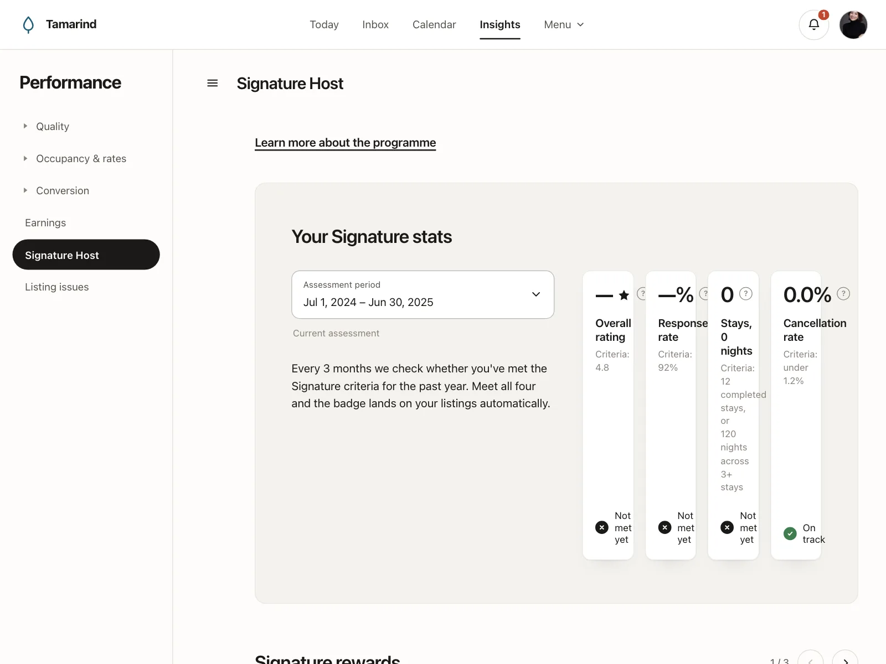Open help icon for Cancellation rate
The height and width of the screenshot is (664, 886).
(x=843, y=294)
